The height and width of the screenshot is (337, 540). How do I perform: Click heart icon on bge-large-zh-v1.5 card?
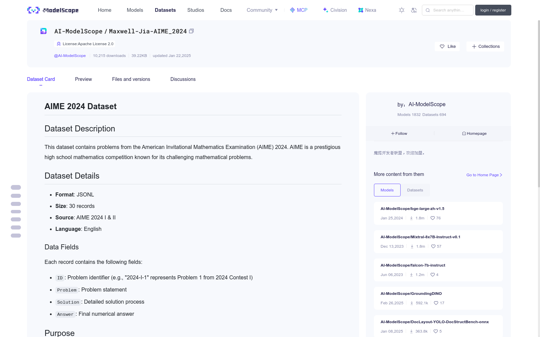[x=433, y=218]
